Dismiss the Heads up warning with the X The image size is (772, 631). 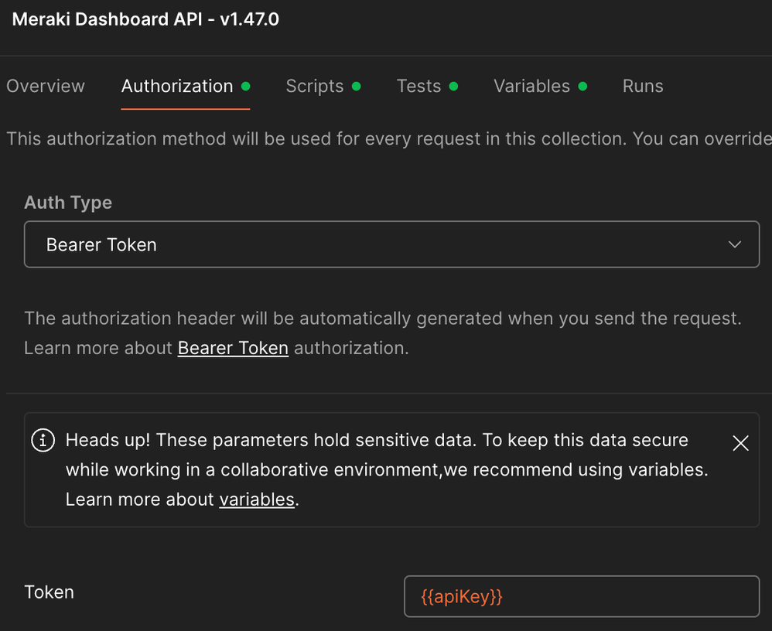point(740,442)
